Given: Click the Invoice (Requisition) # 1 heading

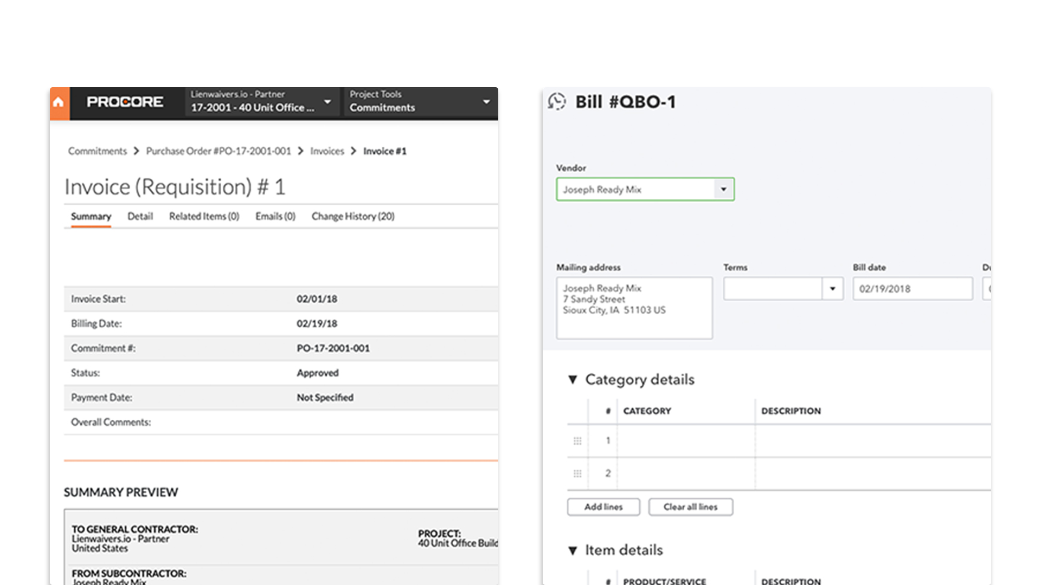Looking at the screenshot, I should (175, 187).
